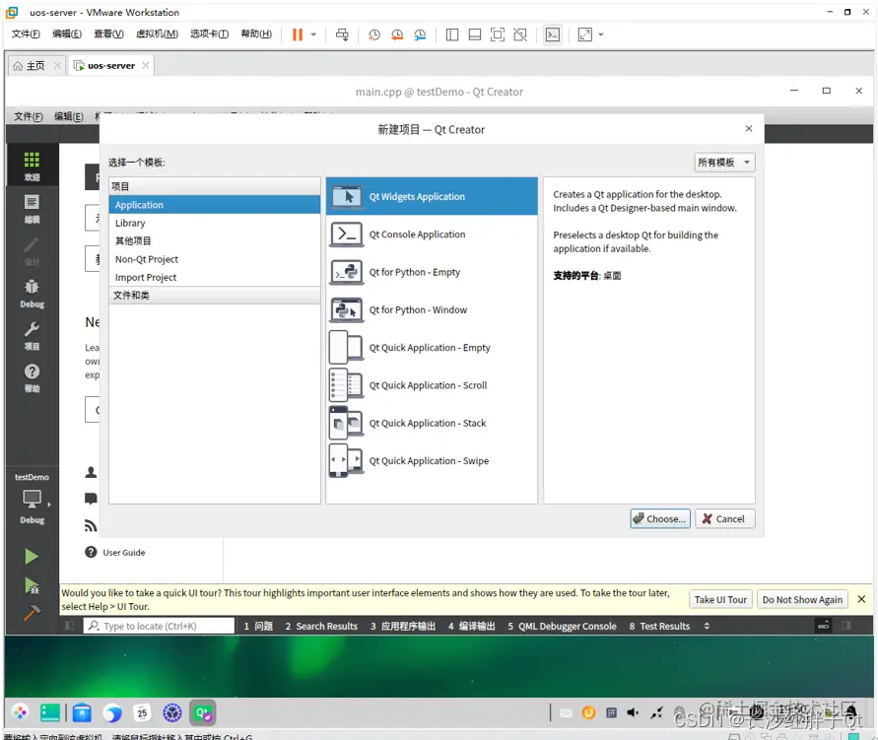Click Do Not Show Again button
This screenshot has width=878, height=740.
[x=802, y=599]
